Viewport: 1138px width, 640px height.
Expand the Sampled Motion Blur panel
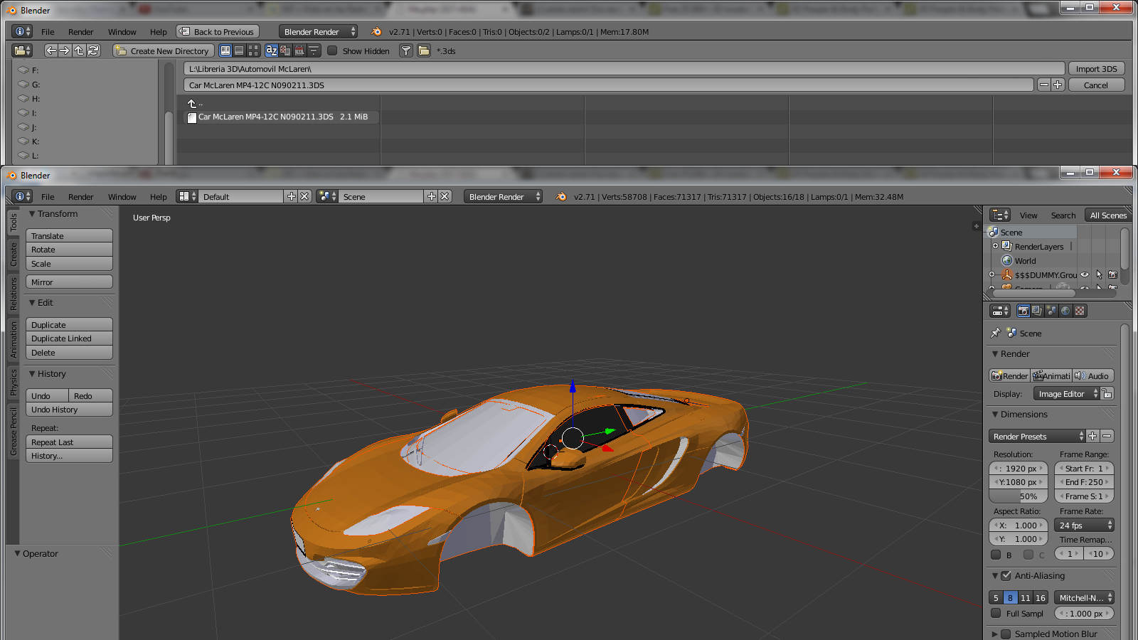click(x=994, y=634)
